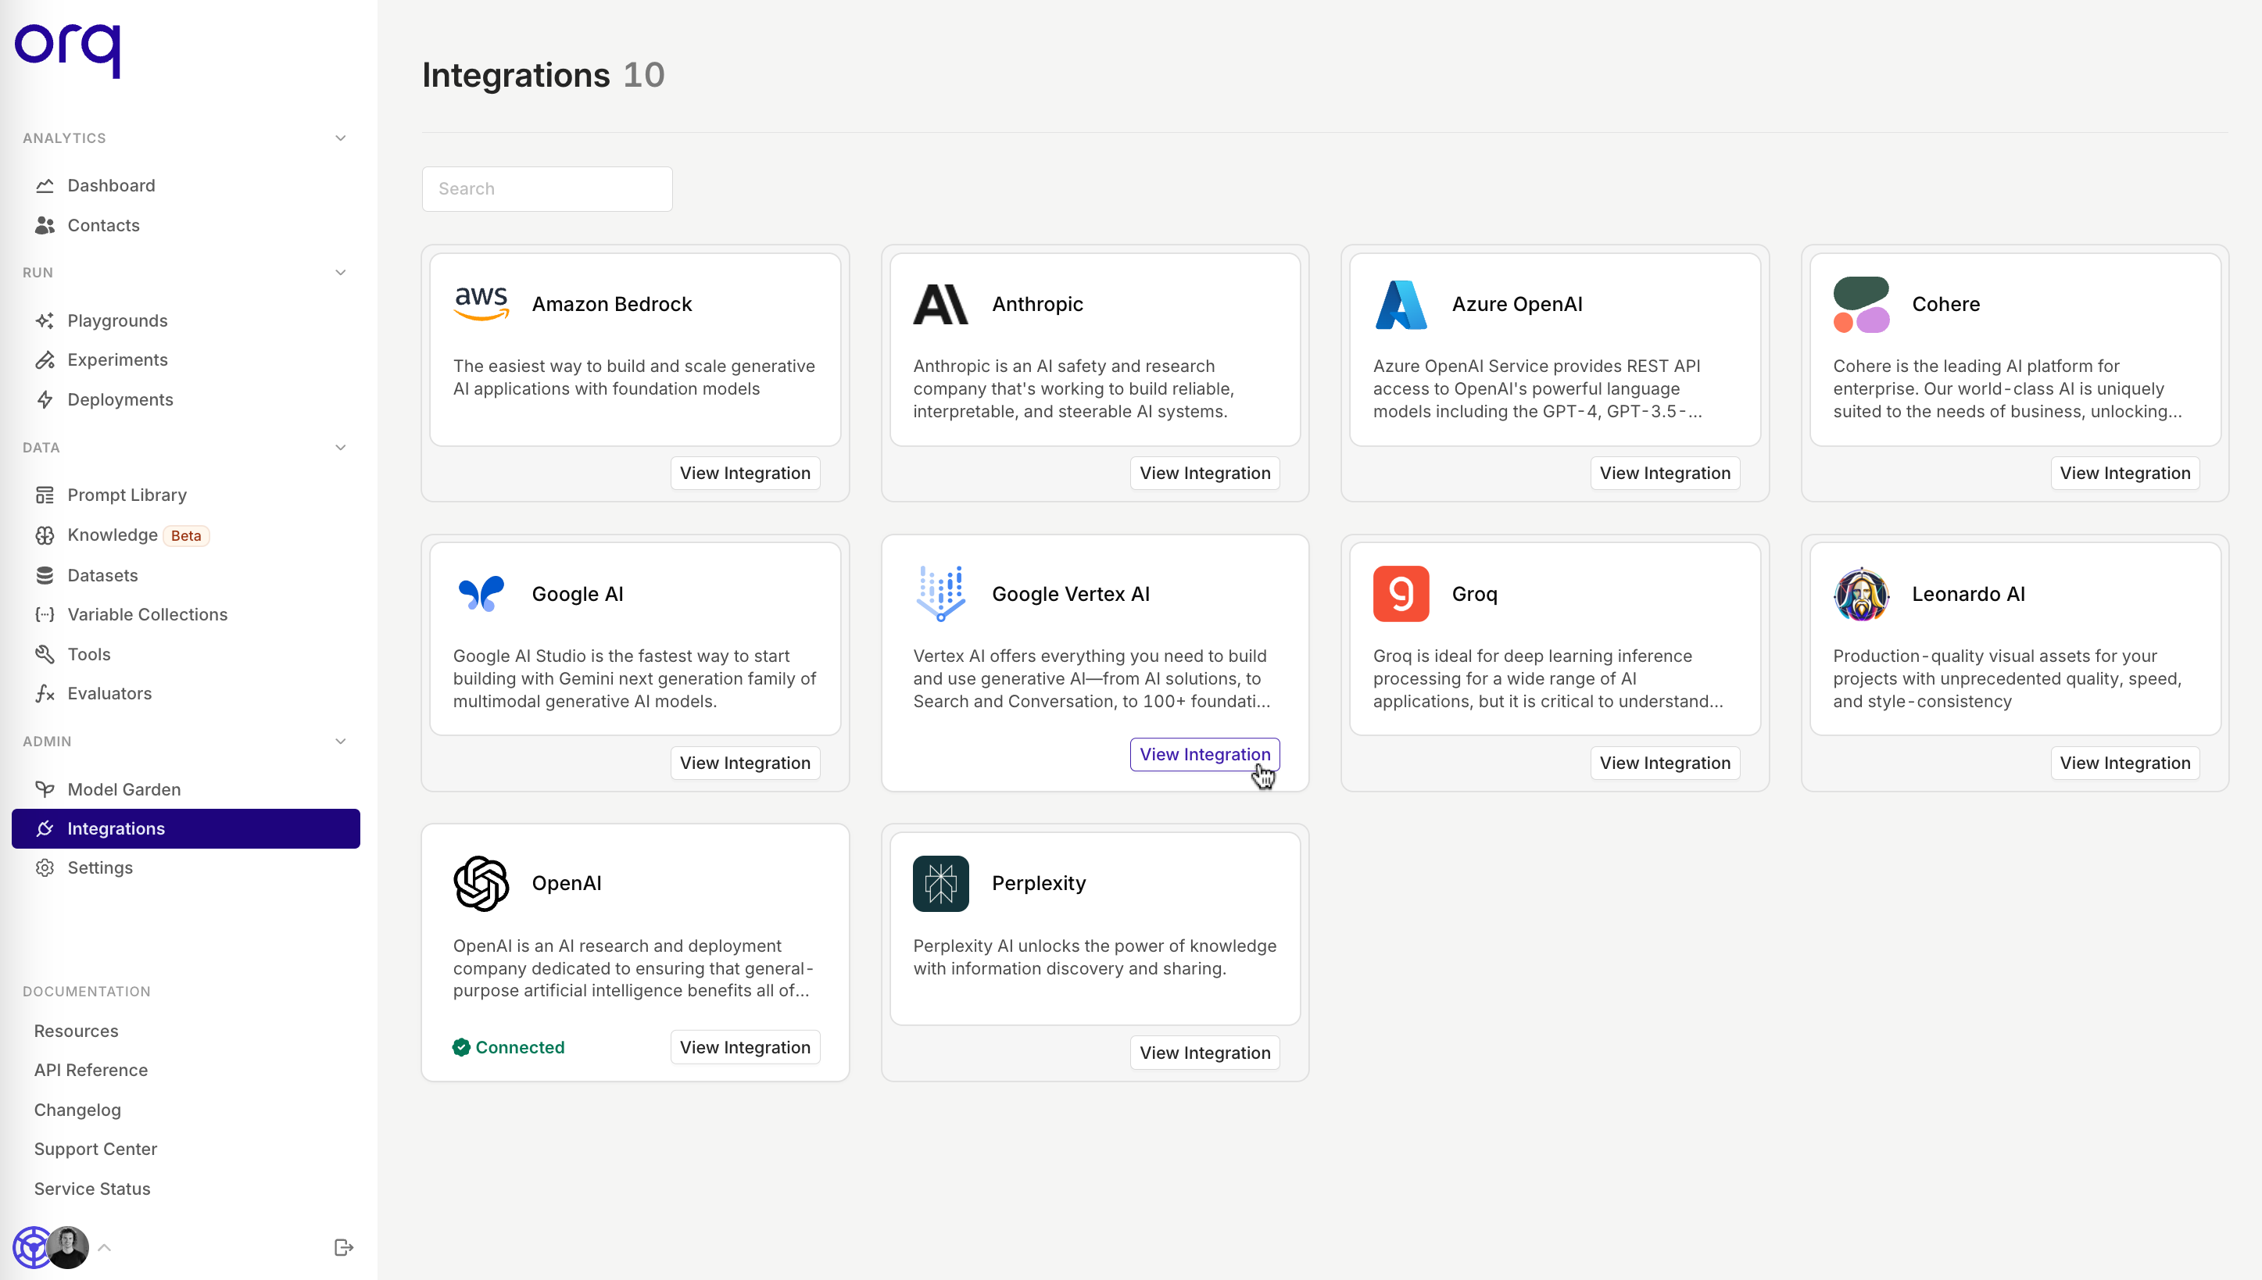Image resolution: width=2262 pixels, height=1280 pixels.
Task: View the Google Vertex AI integration
Action: coord(1204,754)
